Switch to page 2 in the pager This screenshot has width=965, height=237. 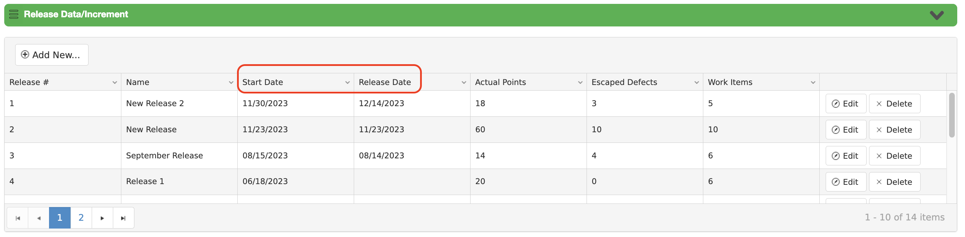[x=81, y=218]
